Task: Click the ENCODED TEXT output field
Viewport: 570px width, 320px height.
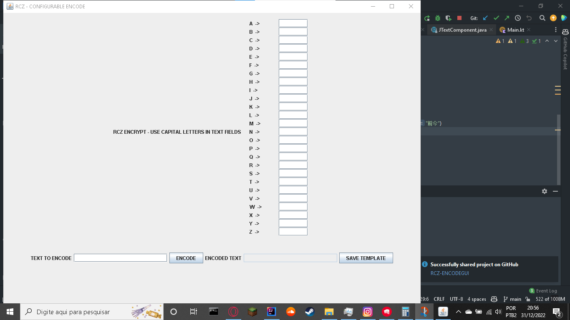Action: coord(290,258)
